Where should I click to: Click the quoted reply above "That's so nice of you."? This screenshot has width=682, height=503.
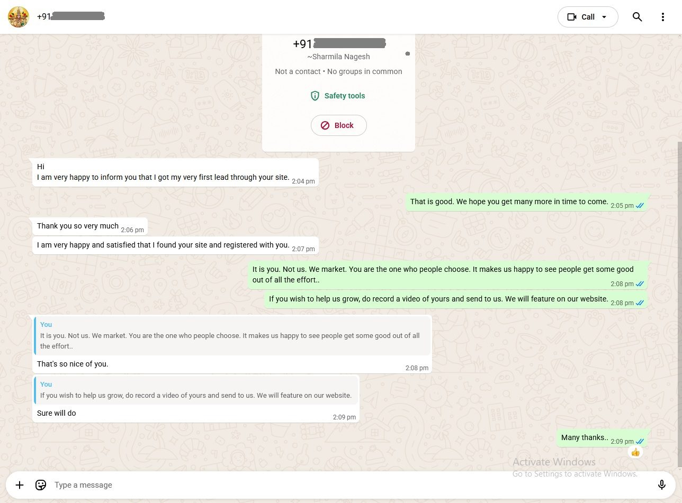click(233, 336)
